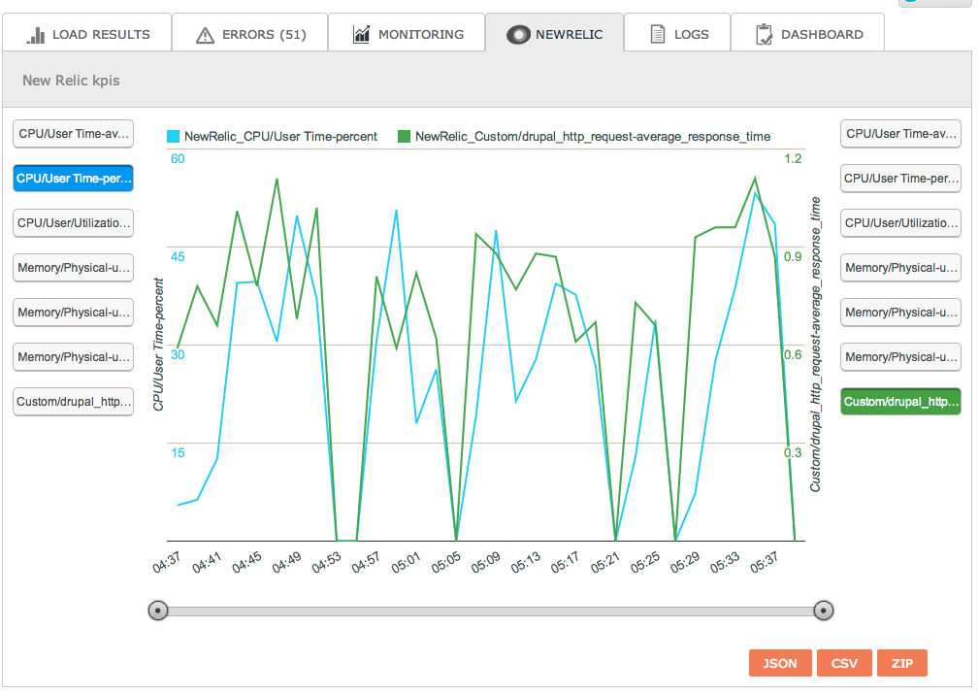Open the DASHBOARD tab
This screenshot has height=694, width=979.
click(807, 32)
